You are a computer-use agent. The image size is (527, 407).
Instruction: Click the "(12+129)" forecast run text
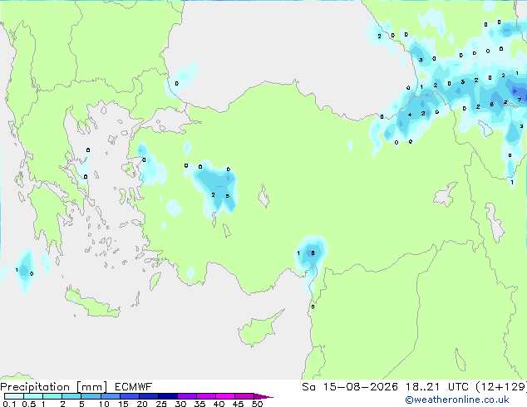click(x=501, y=387)
